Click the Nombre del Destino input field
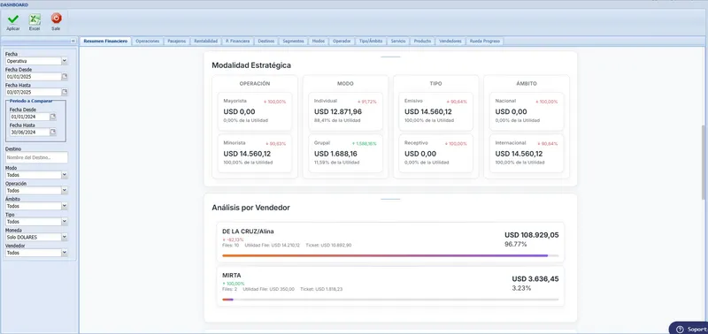 click(36, 157)
